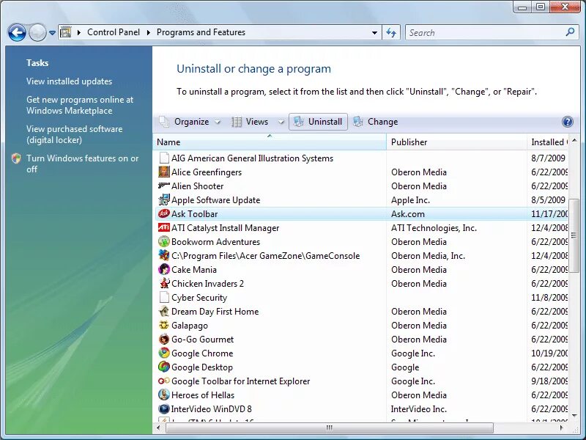586x440 pixels.
Task: Click the 8/7/2009 install date cell
Action: click(548, 158)
